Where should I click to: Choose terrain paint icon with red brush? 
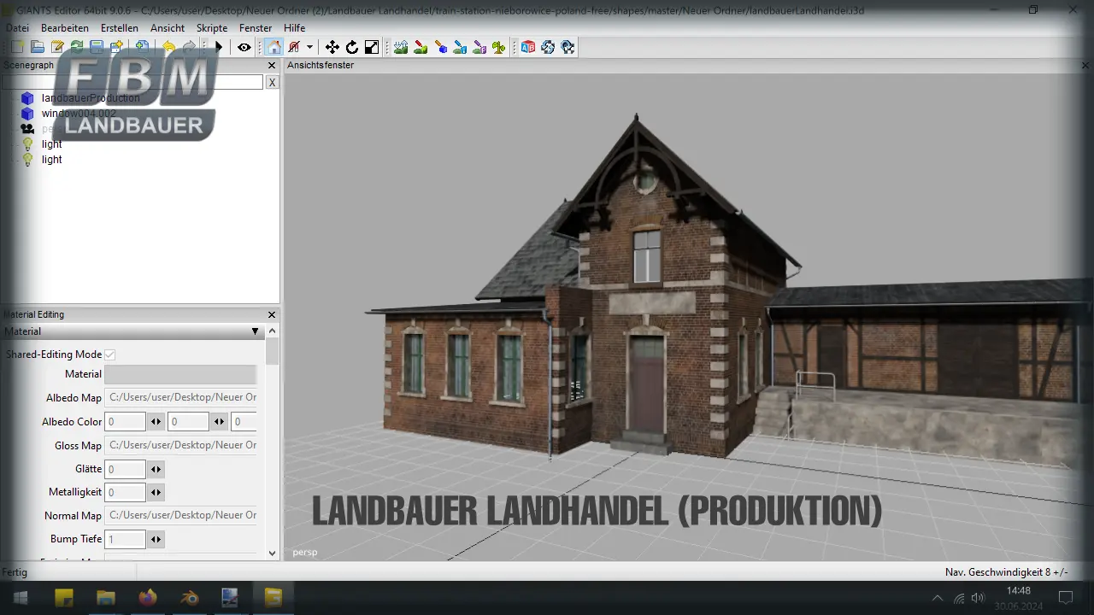421,47
